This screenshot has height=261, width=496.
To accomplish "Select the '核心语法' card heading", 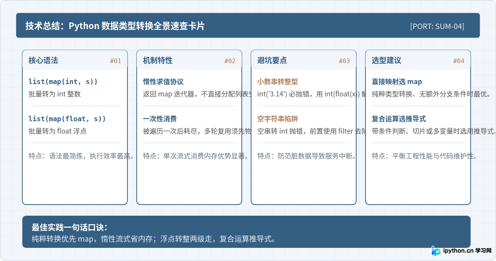I will (43, 60).
